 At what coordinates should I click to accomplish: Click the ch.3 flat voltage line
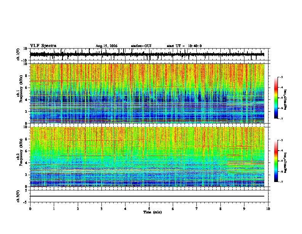tap(147, 196)
